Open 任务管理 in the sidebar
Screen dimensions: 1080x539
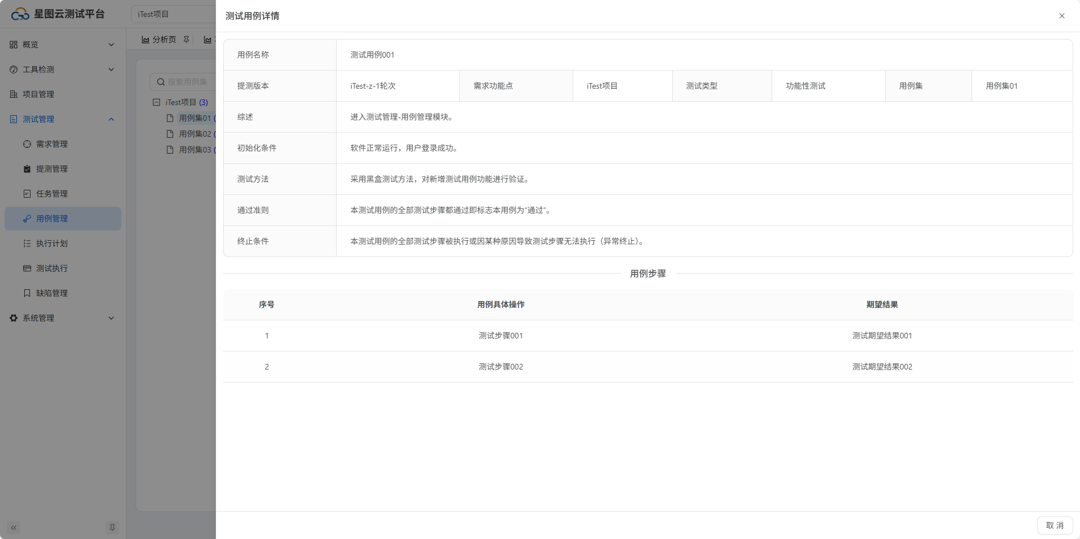coord(52,194)
